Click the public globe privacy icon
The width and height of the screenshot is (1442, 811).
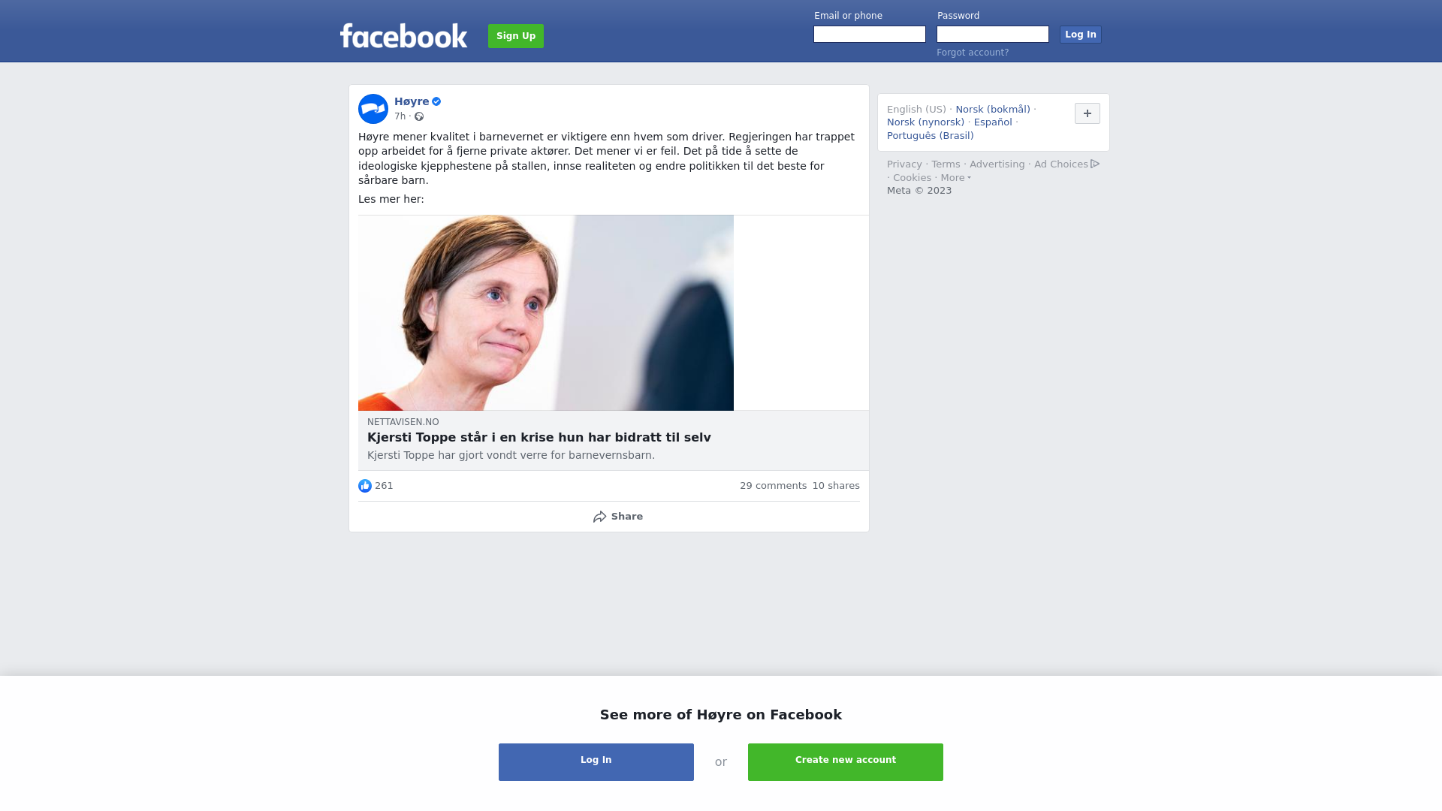click(419, 116)
